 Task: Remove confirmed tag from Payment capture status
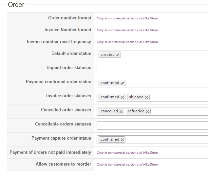(122, 140)
